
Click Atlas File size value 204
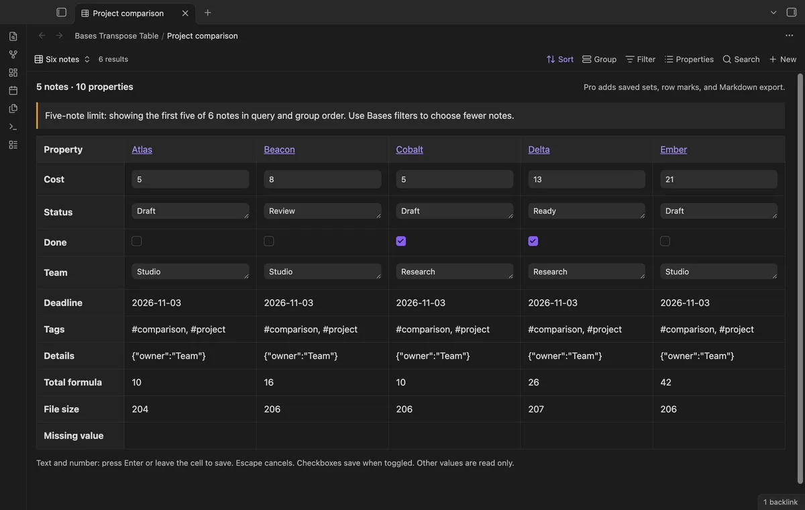click(x=140, y=409)
